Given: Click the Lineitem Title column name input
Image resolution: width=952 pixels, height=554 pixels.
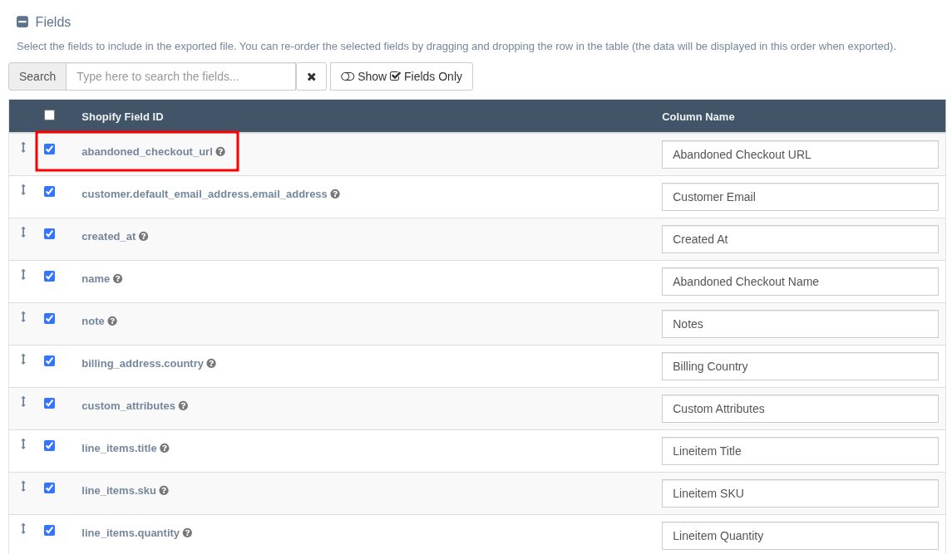Looking at the screenshot, I should coord(799,451).
